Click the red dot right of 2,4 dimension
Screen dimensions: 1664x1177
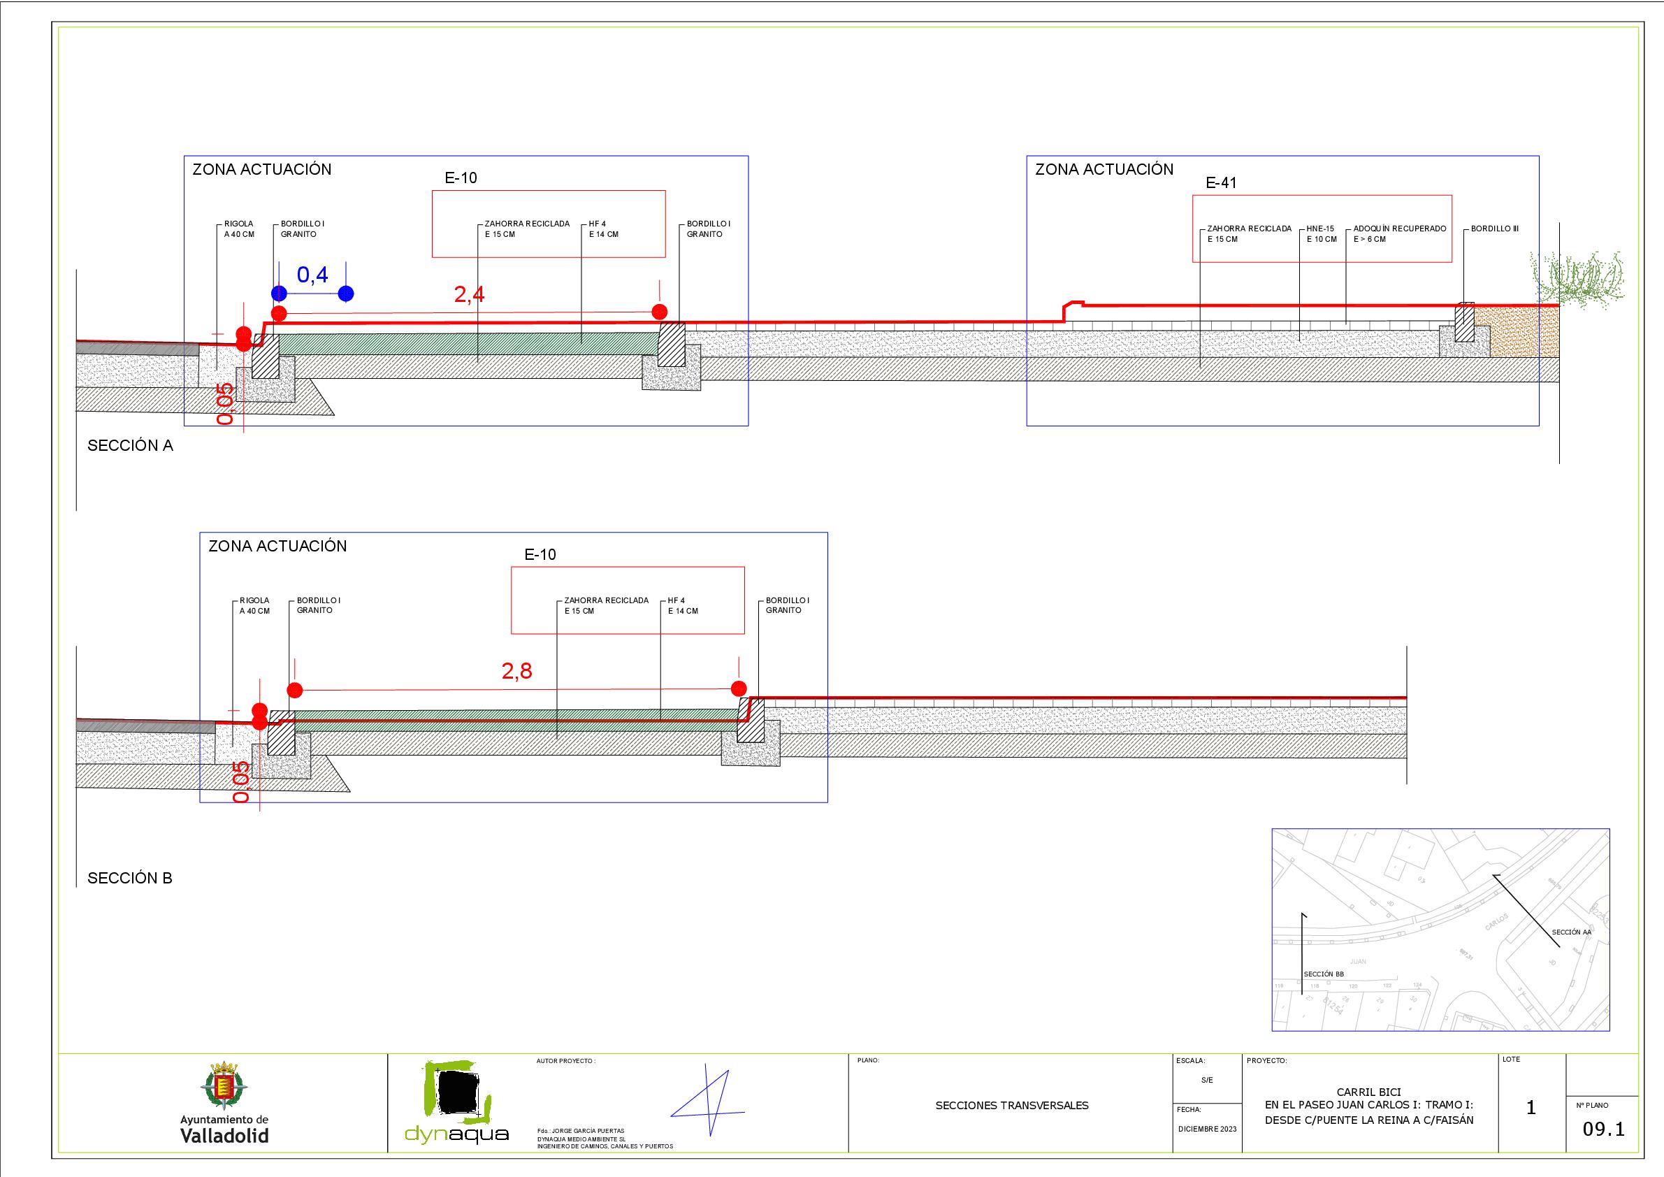660,312
